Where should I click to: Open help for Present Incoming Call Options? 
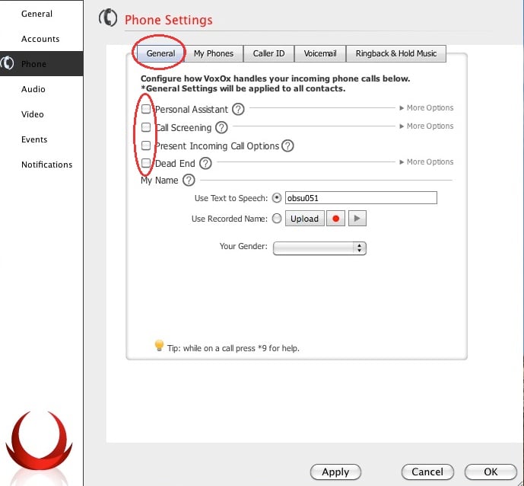tap(287, 145)
